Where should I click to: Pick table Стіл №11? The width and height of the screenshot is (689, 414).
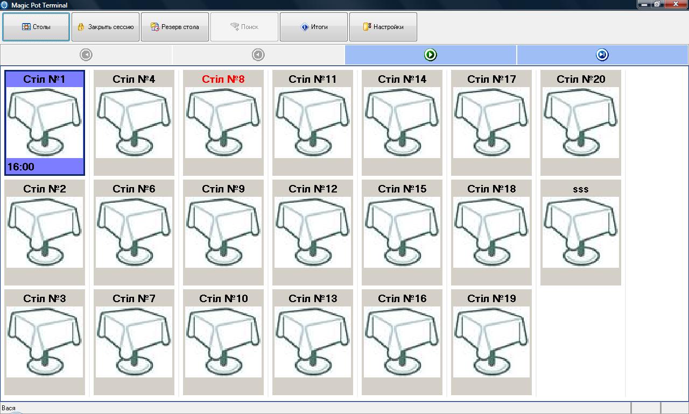coord(313,123)
